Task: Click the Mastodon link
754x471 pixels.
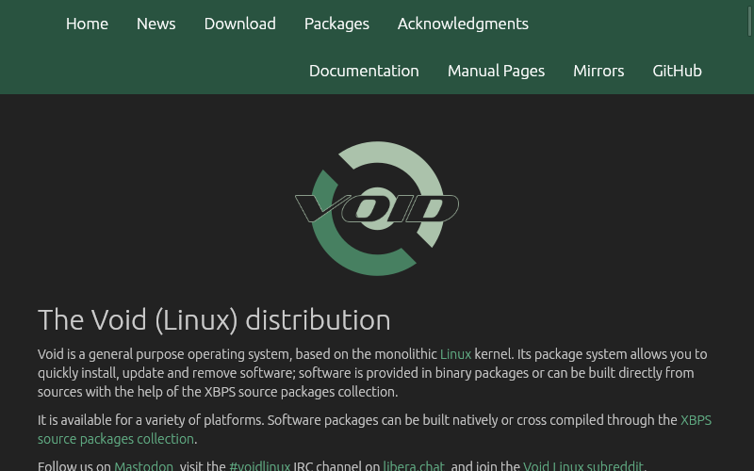Action: (x=143, y=465)
